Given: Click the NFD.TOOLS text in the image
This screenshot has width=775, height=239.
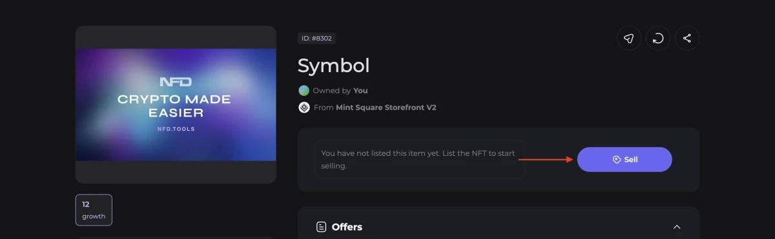Looking at the screenshot, I should coord(176,129).
